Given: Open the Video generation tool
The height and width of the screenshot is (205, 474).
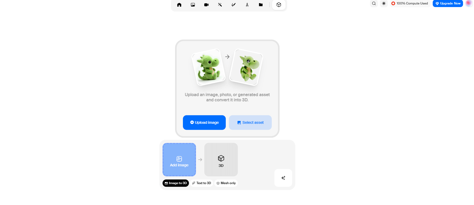Looking at the screenshot, I should [x=206, y=5].
